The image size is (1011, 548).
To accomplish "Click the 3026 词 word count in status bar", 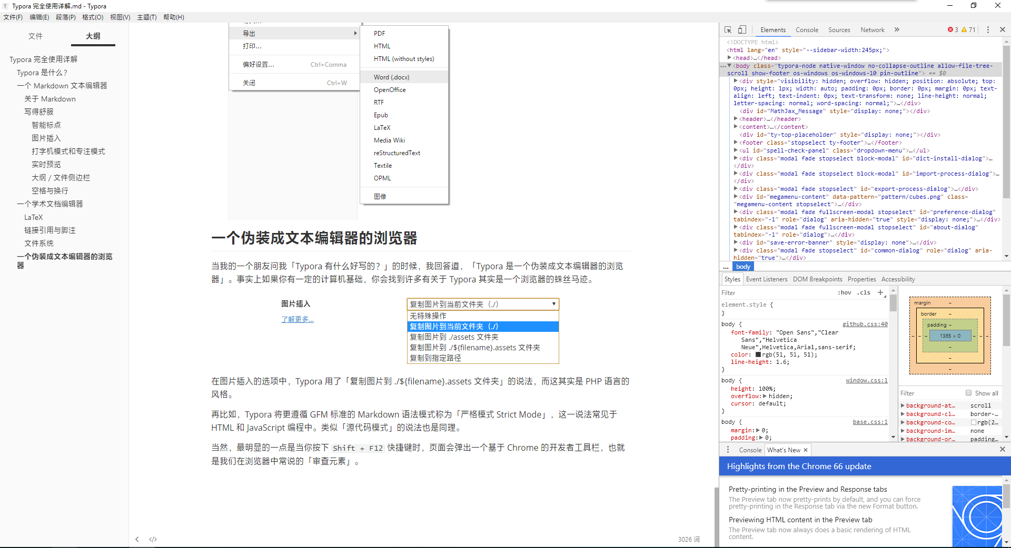I will [x=689, y=539].
